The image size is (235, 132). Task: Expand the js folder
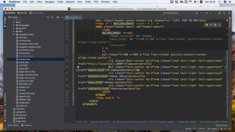(x=14, y=22)
